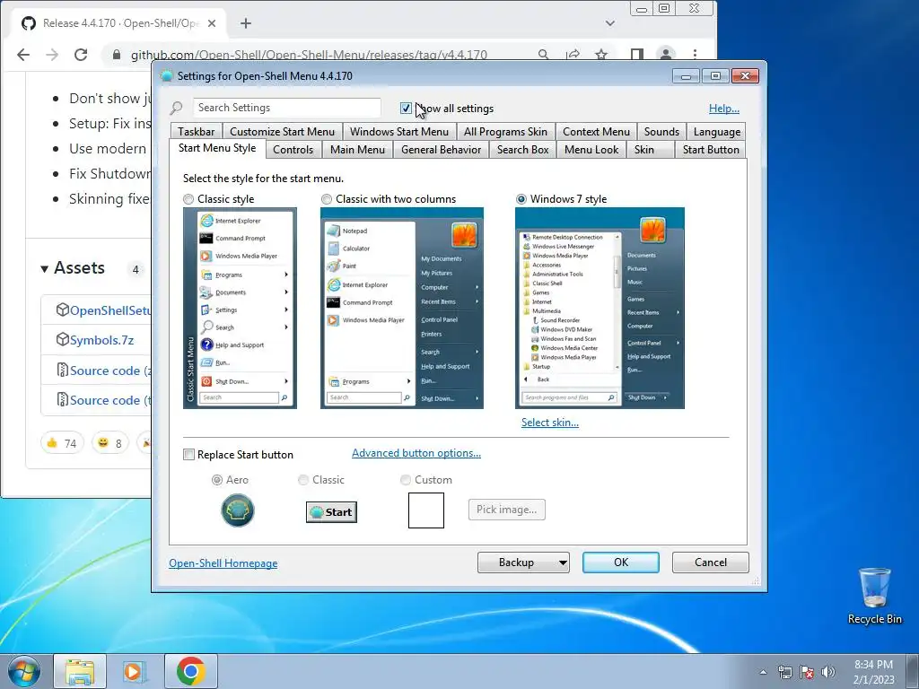Open the Language tab
Screen dimensions: 919x689
tap(717, 132)
